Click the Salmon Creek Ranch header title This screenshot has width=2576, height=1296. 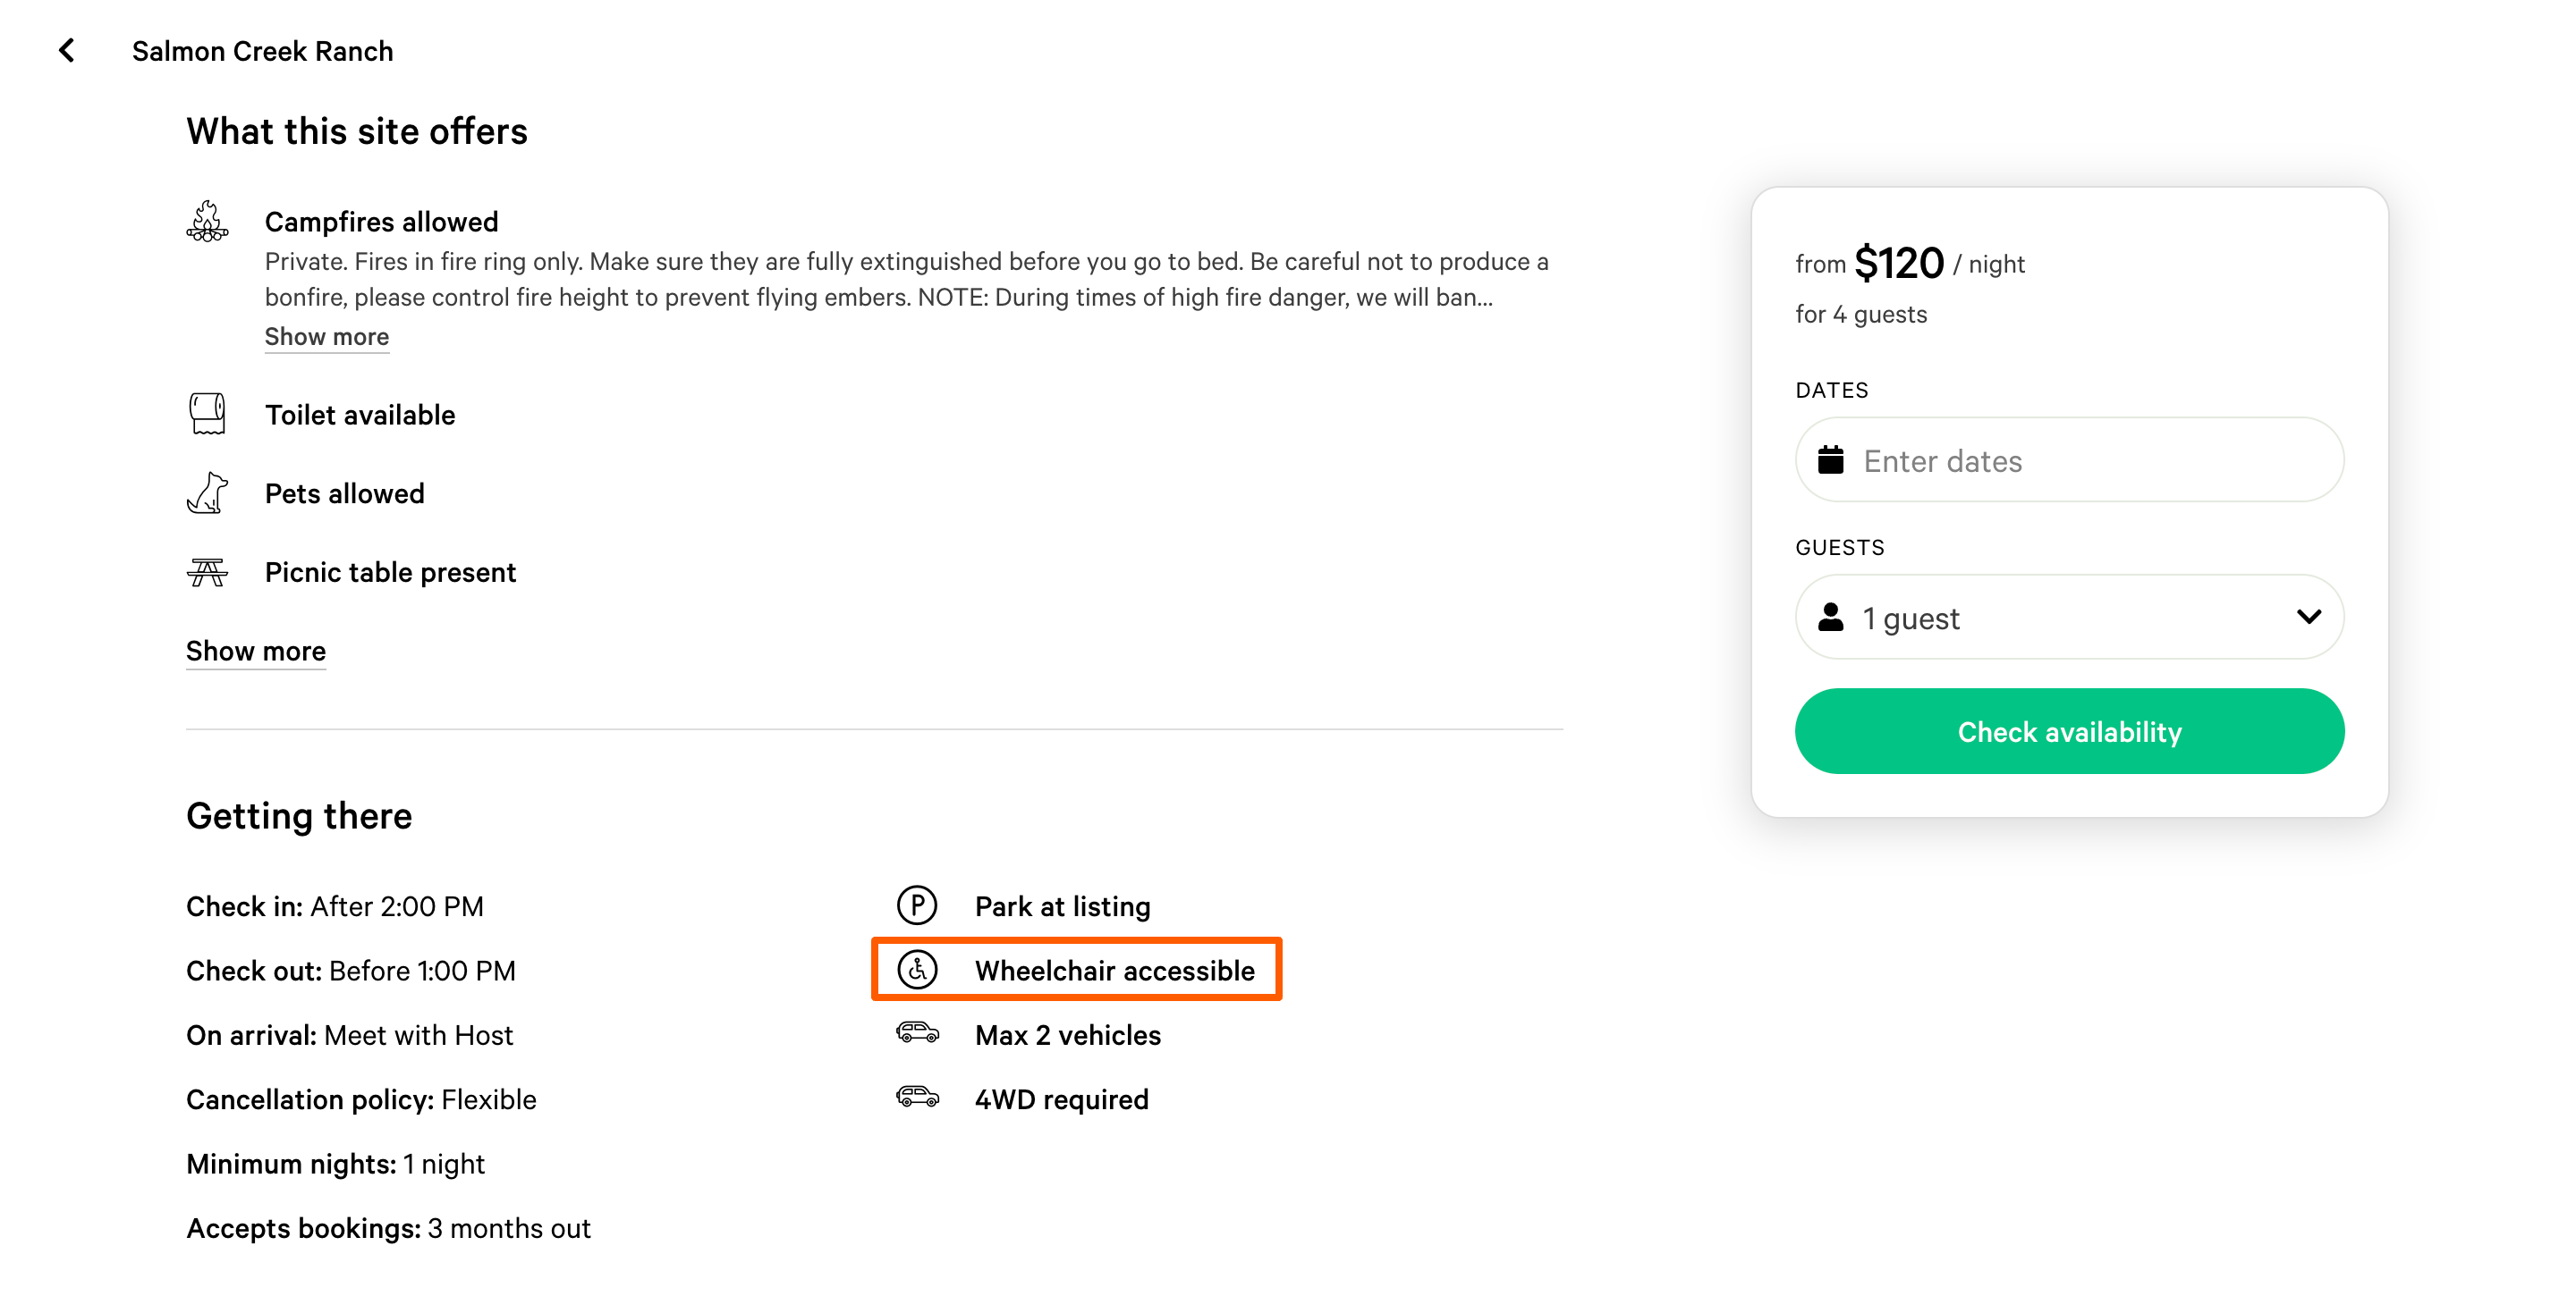(262, 51)
